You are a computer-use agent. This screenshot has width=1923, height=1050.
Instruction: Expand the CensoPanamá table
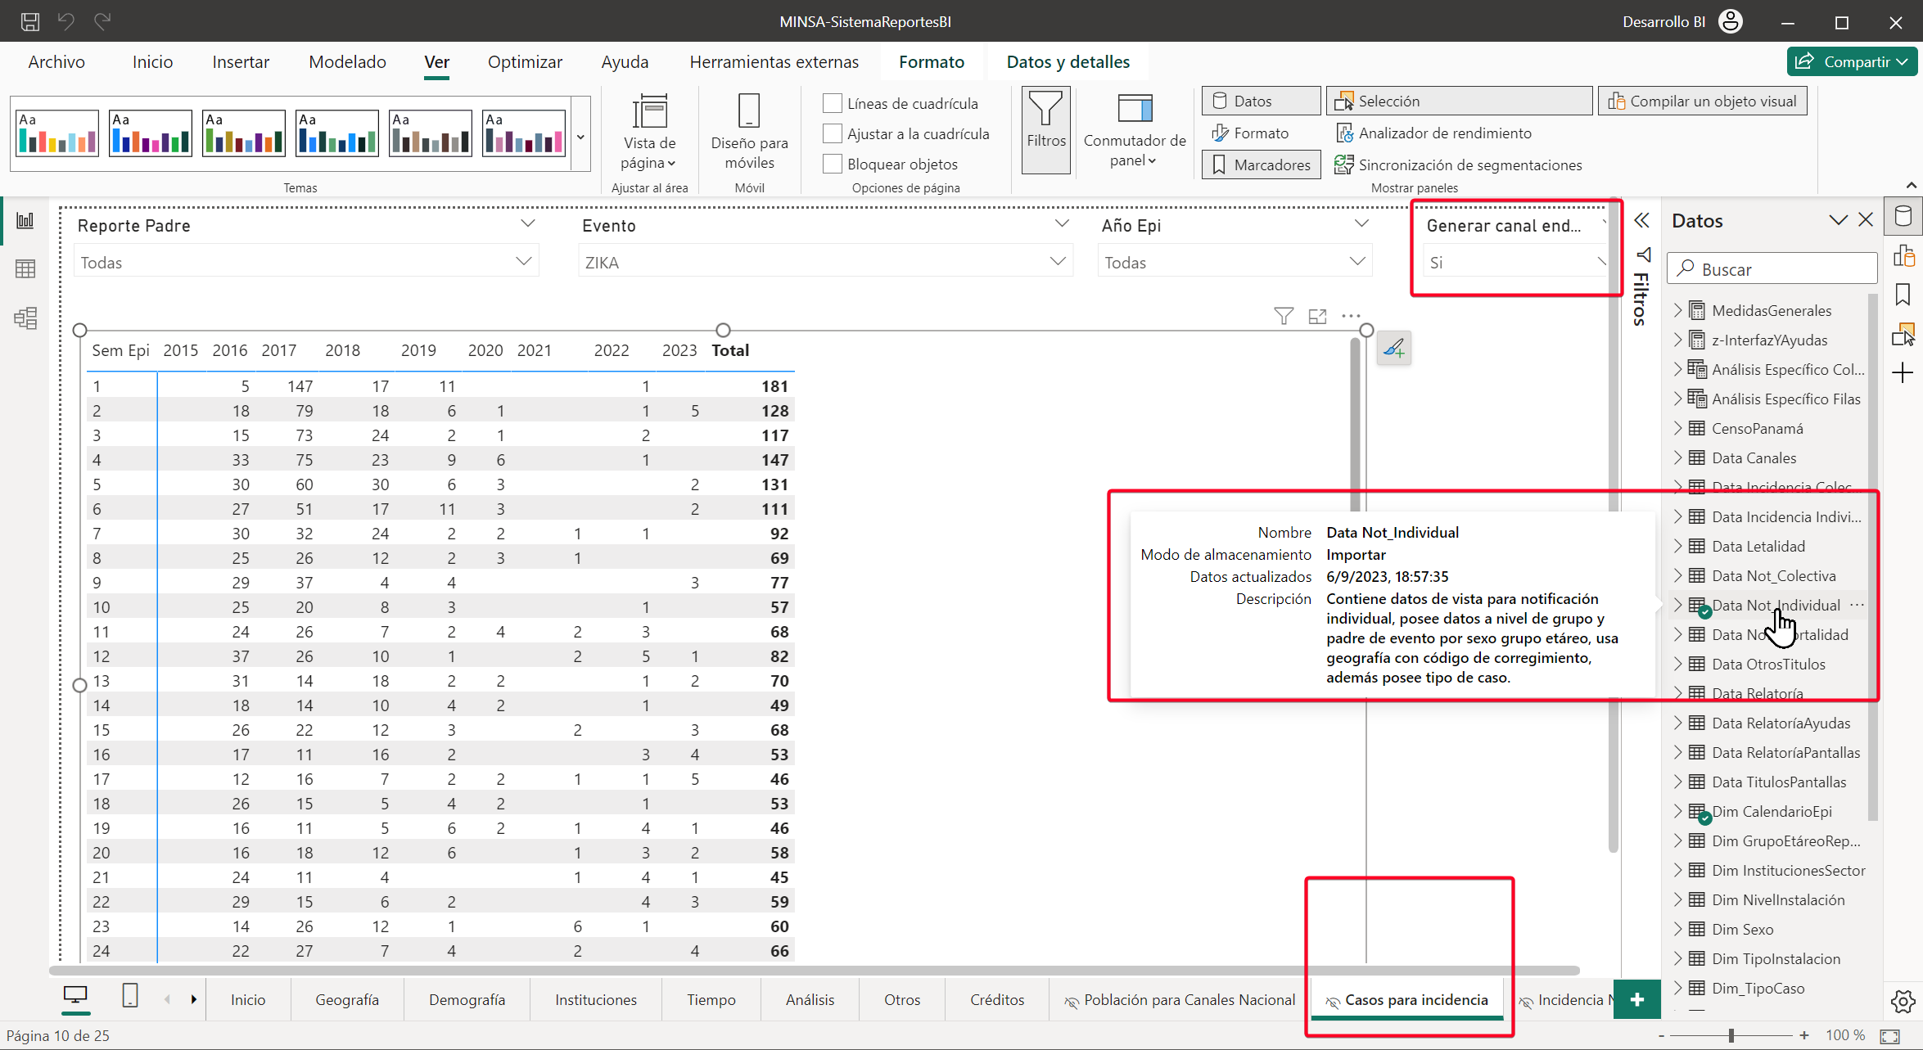click(x=1677, y=428)
